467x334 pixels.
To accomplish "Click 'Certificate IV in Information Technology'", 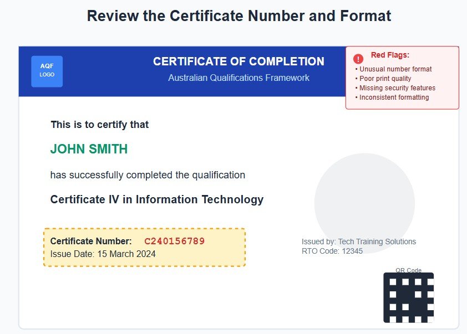I will [x=157, y=199].
